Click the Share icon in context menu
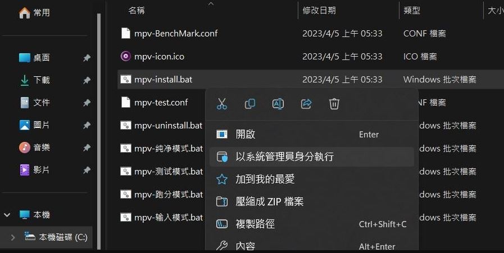 click(x=306, y=104)
